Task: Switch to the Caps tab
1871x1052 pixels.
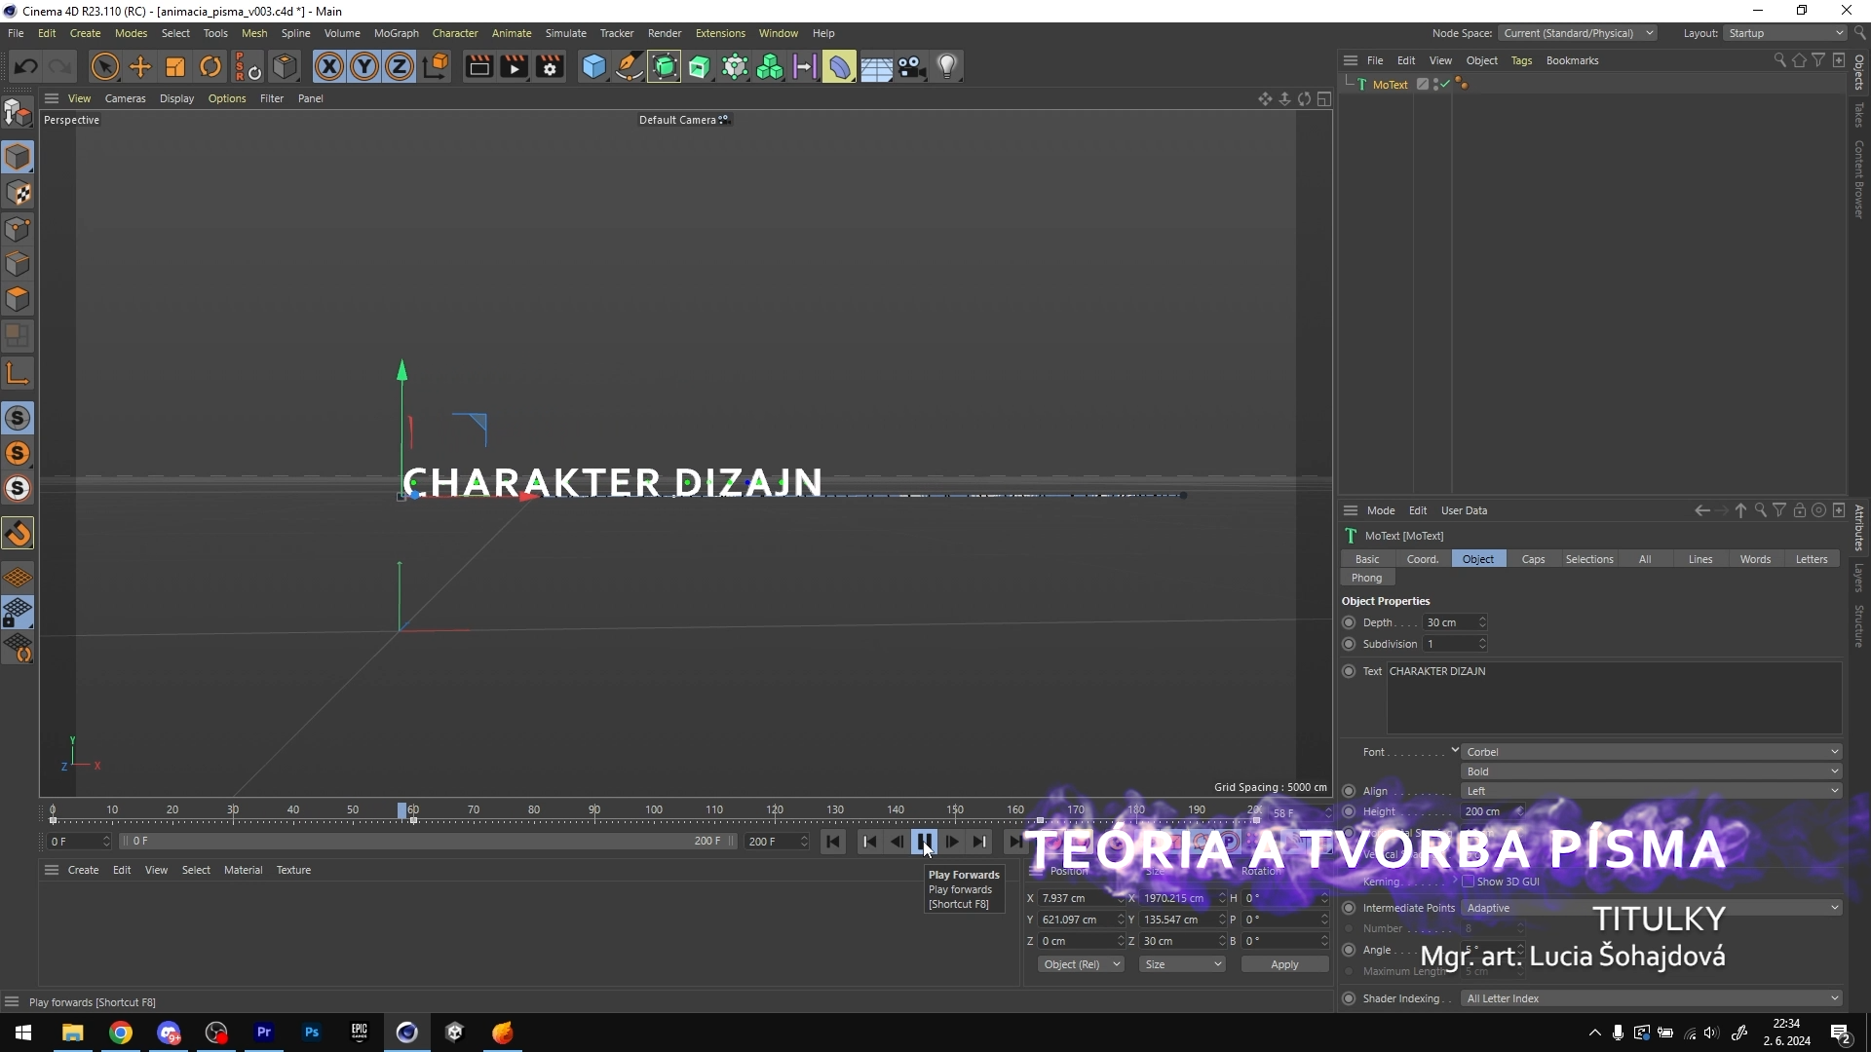Action: [x=1533, y=559]
